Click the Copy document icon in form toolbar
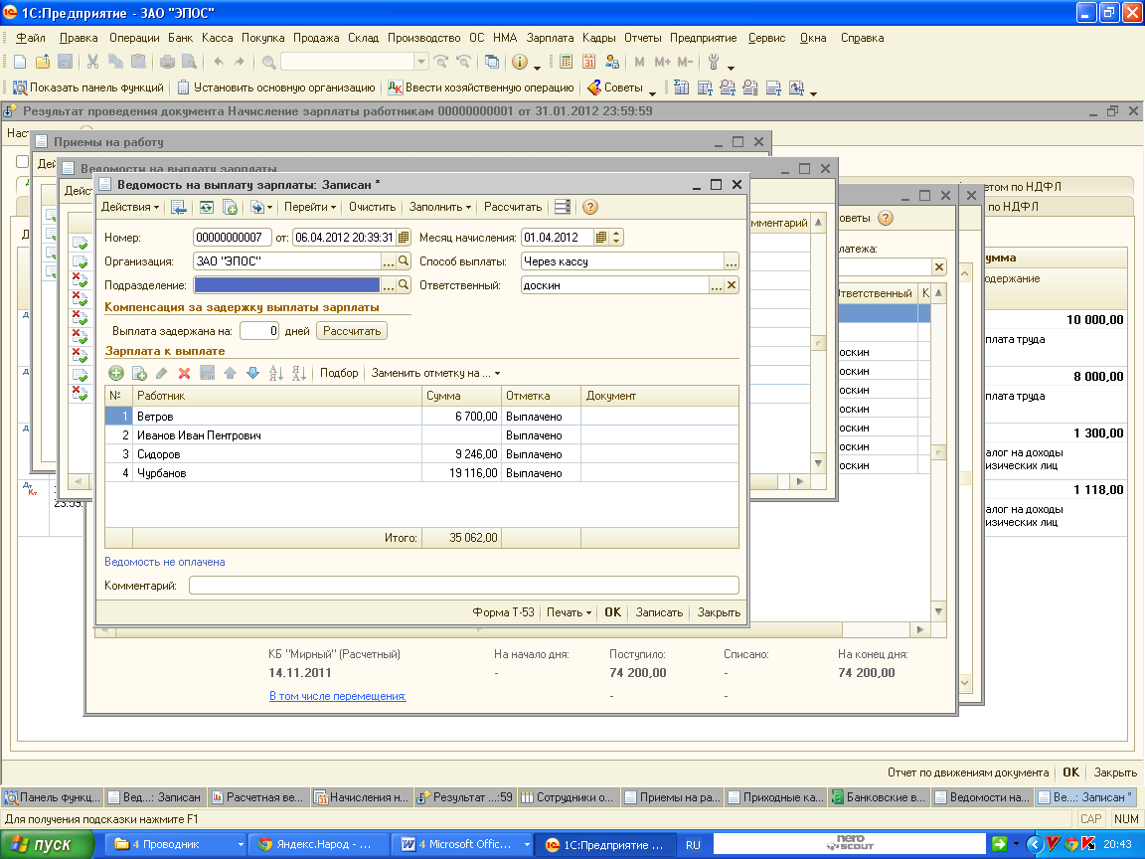 230,208
